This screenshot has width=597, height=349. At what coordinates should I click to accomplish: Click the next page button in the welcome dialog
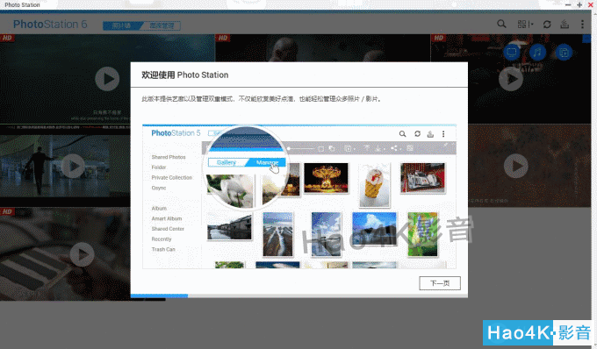[x=440, y=283]
